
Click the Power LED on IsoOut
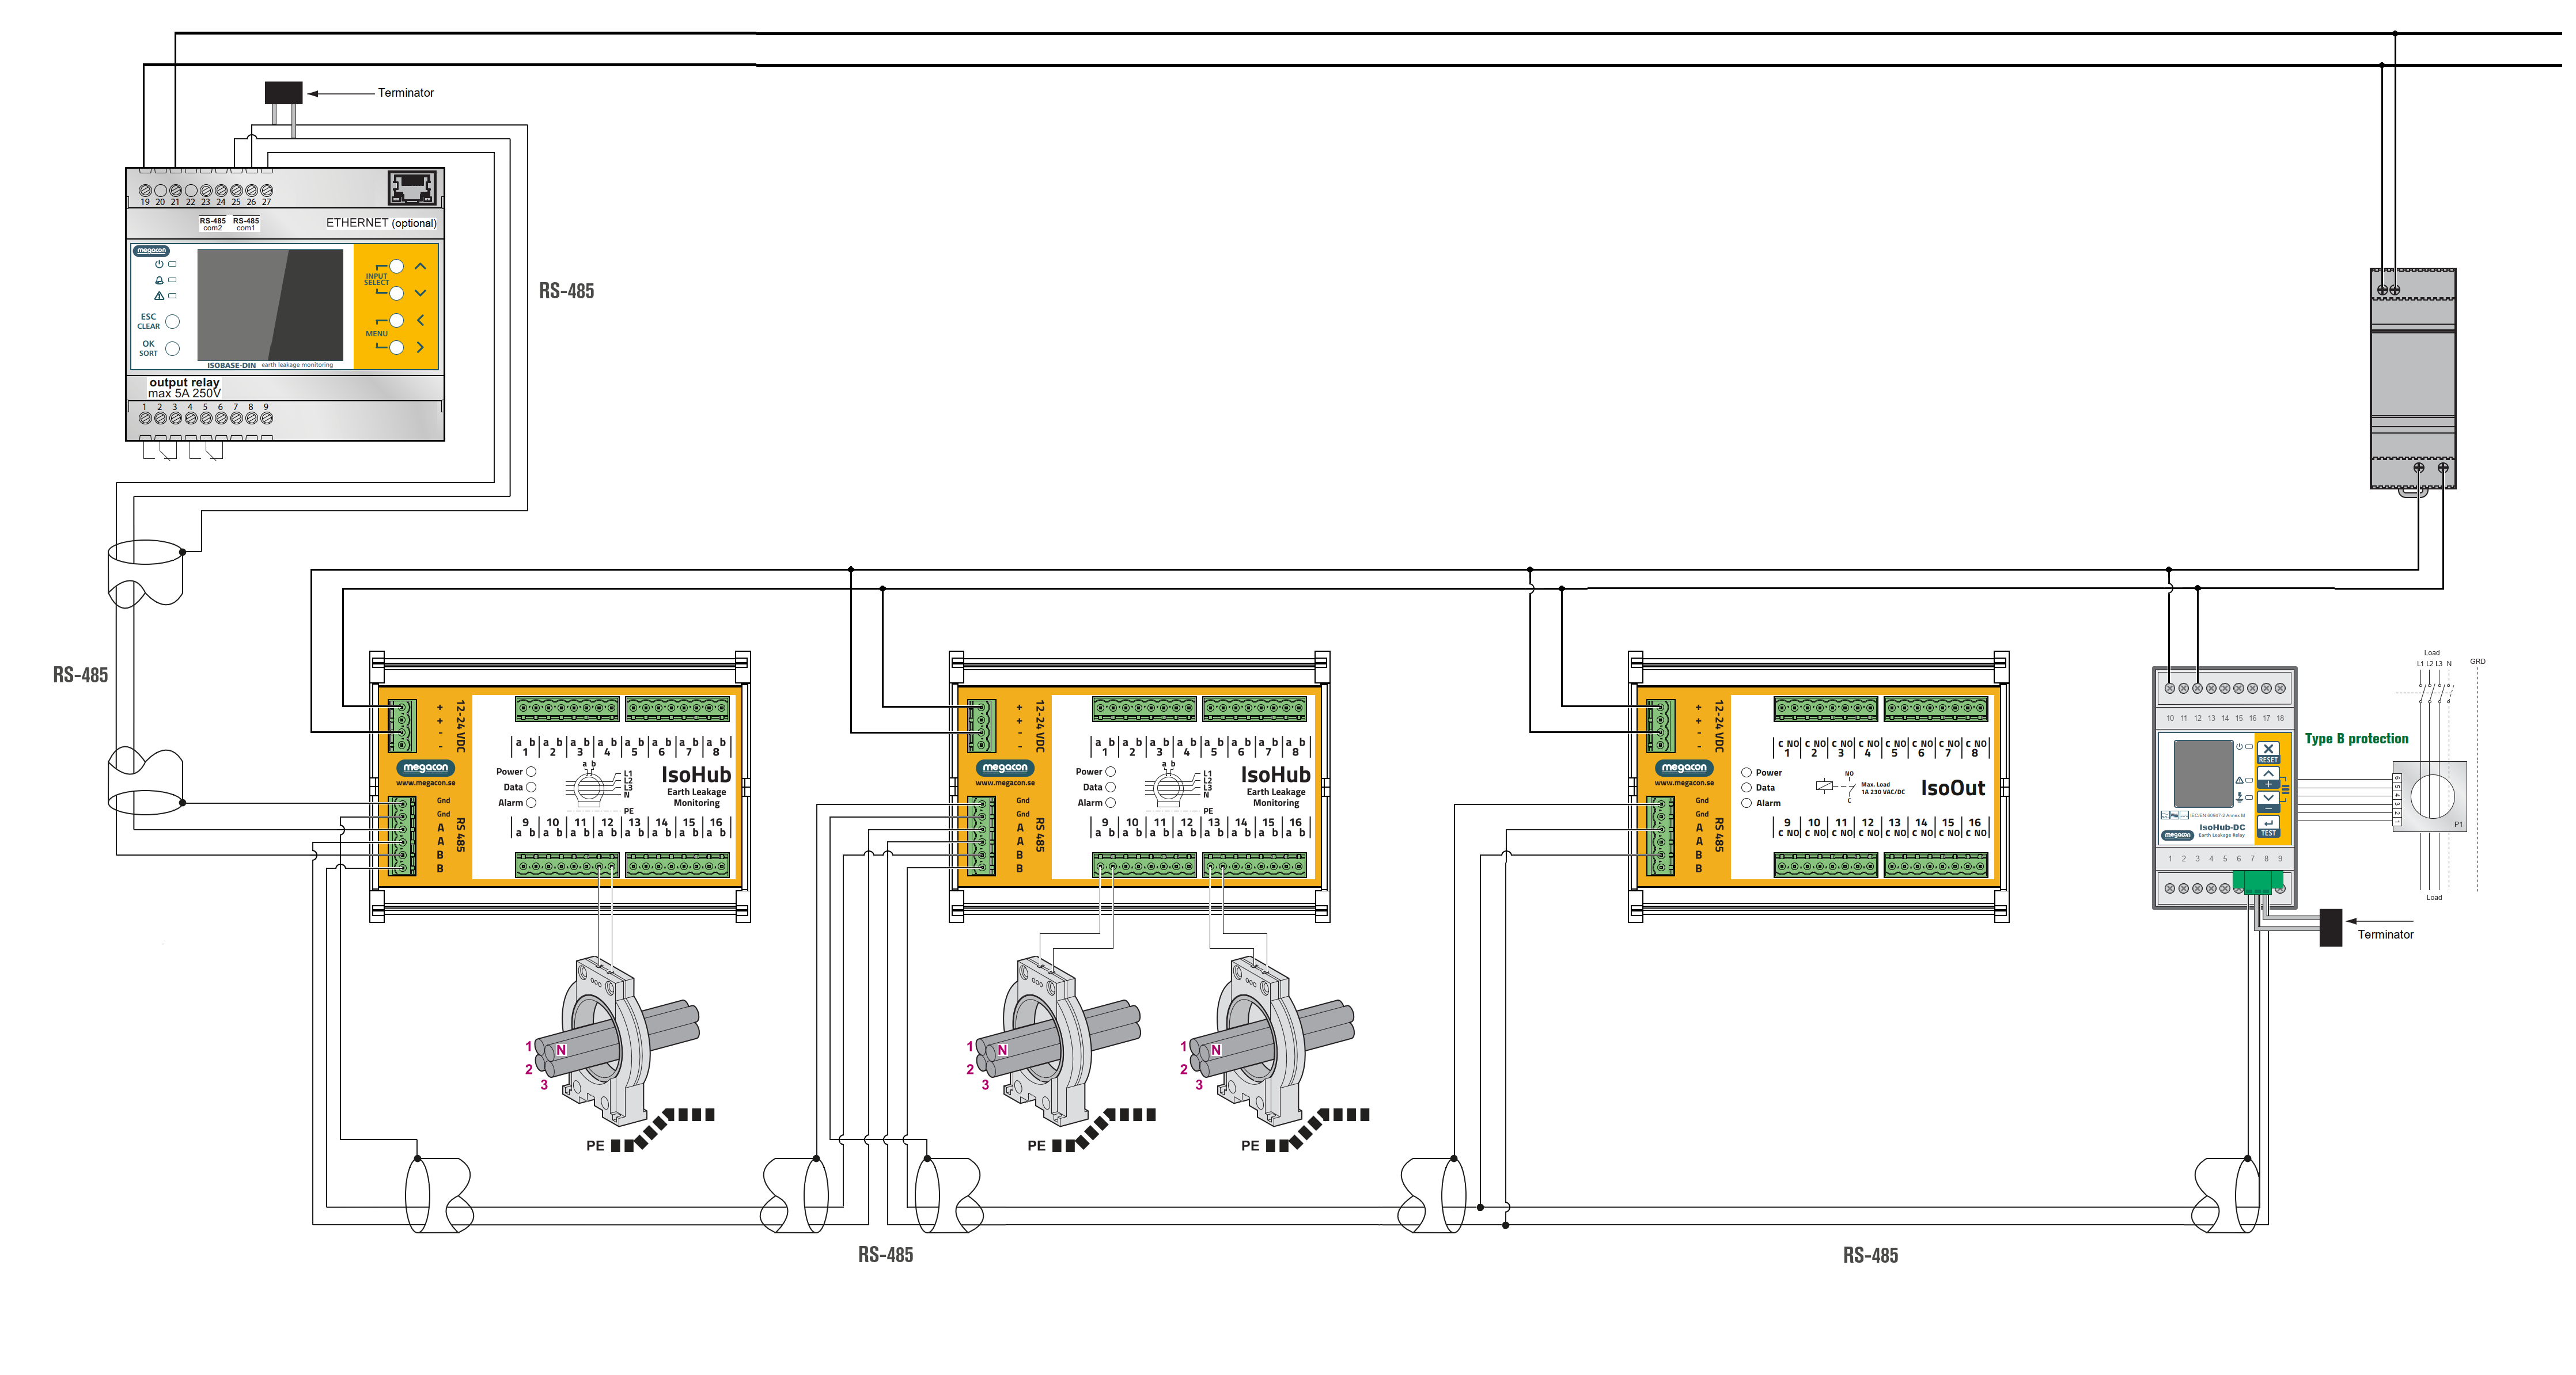[x=1746, y=773]
